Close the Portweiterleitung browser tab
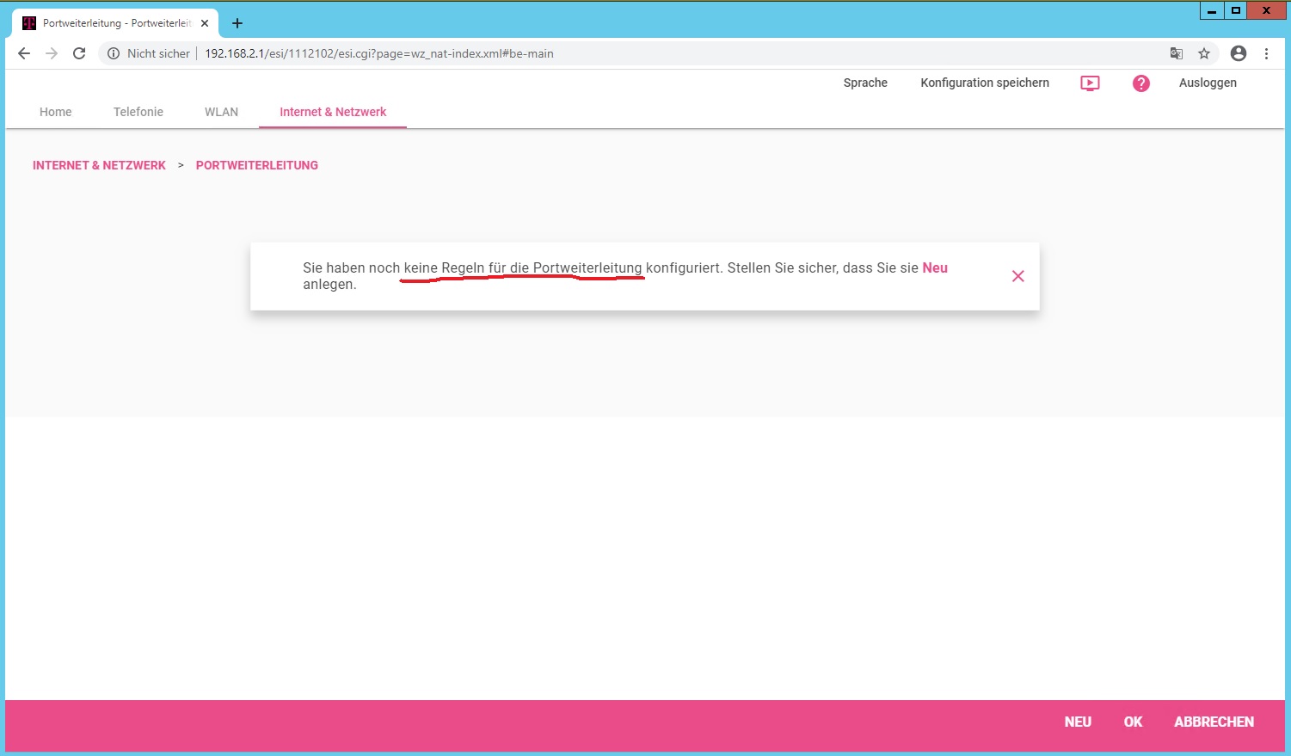This screenshot has width=1291, height=756. pos(205,23)
